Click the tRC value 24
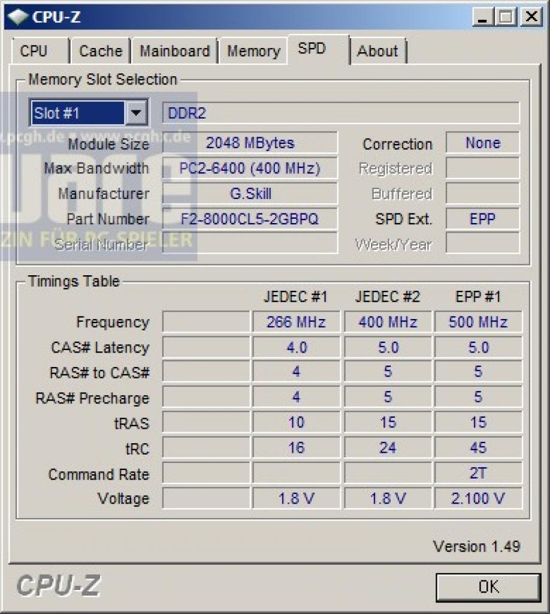 pos(388,447)
